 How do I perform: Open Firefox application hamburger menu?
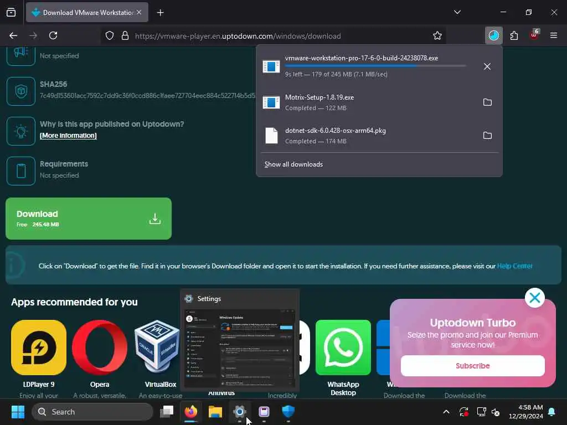[553, 35]
